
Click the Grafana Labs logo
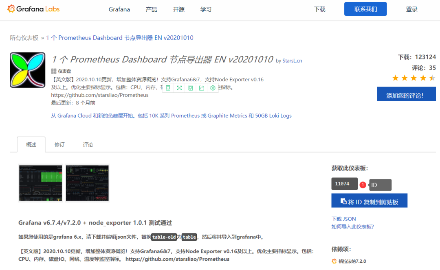pos(33,9)
